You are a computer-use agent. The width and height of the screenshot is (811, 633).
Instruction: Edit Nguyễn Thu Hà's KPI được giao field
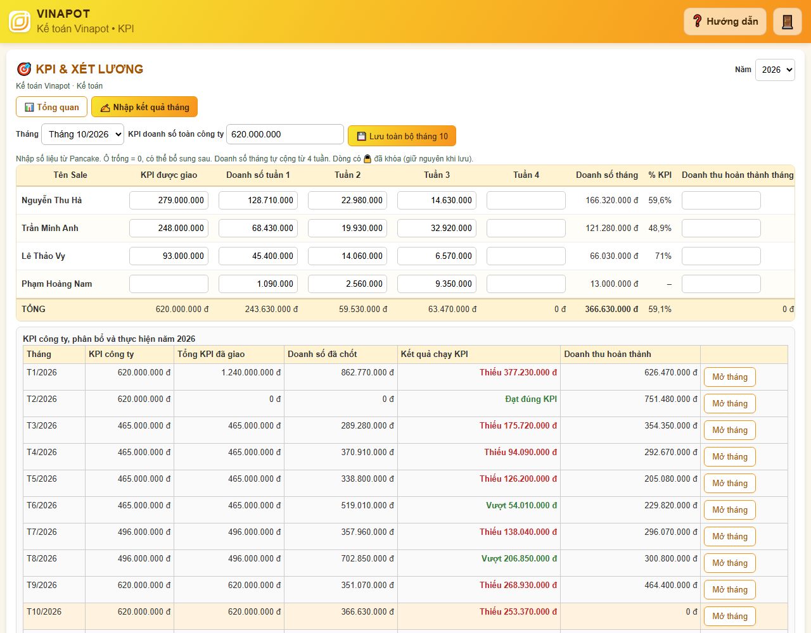pyautogui.click(x=169, y=200)
